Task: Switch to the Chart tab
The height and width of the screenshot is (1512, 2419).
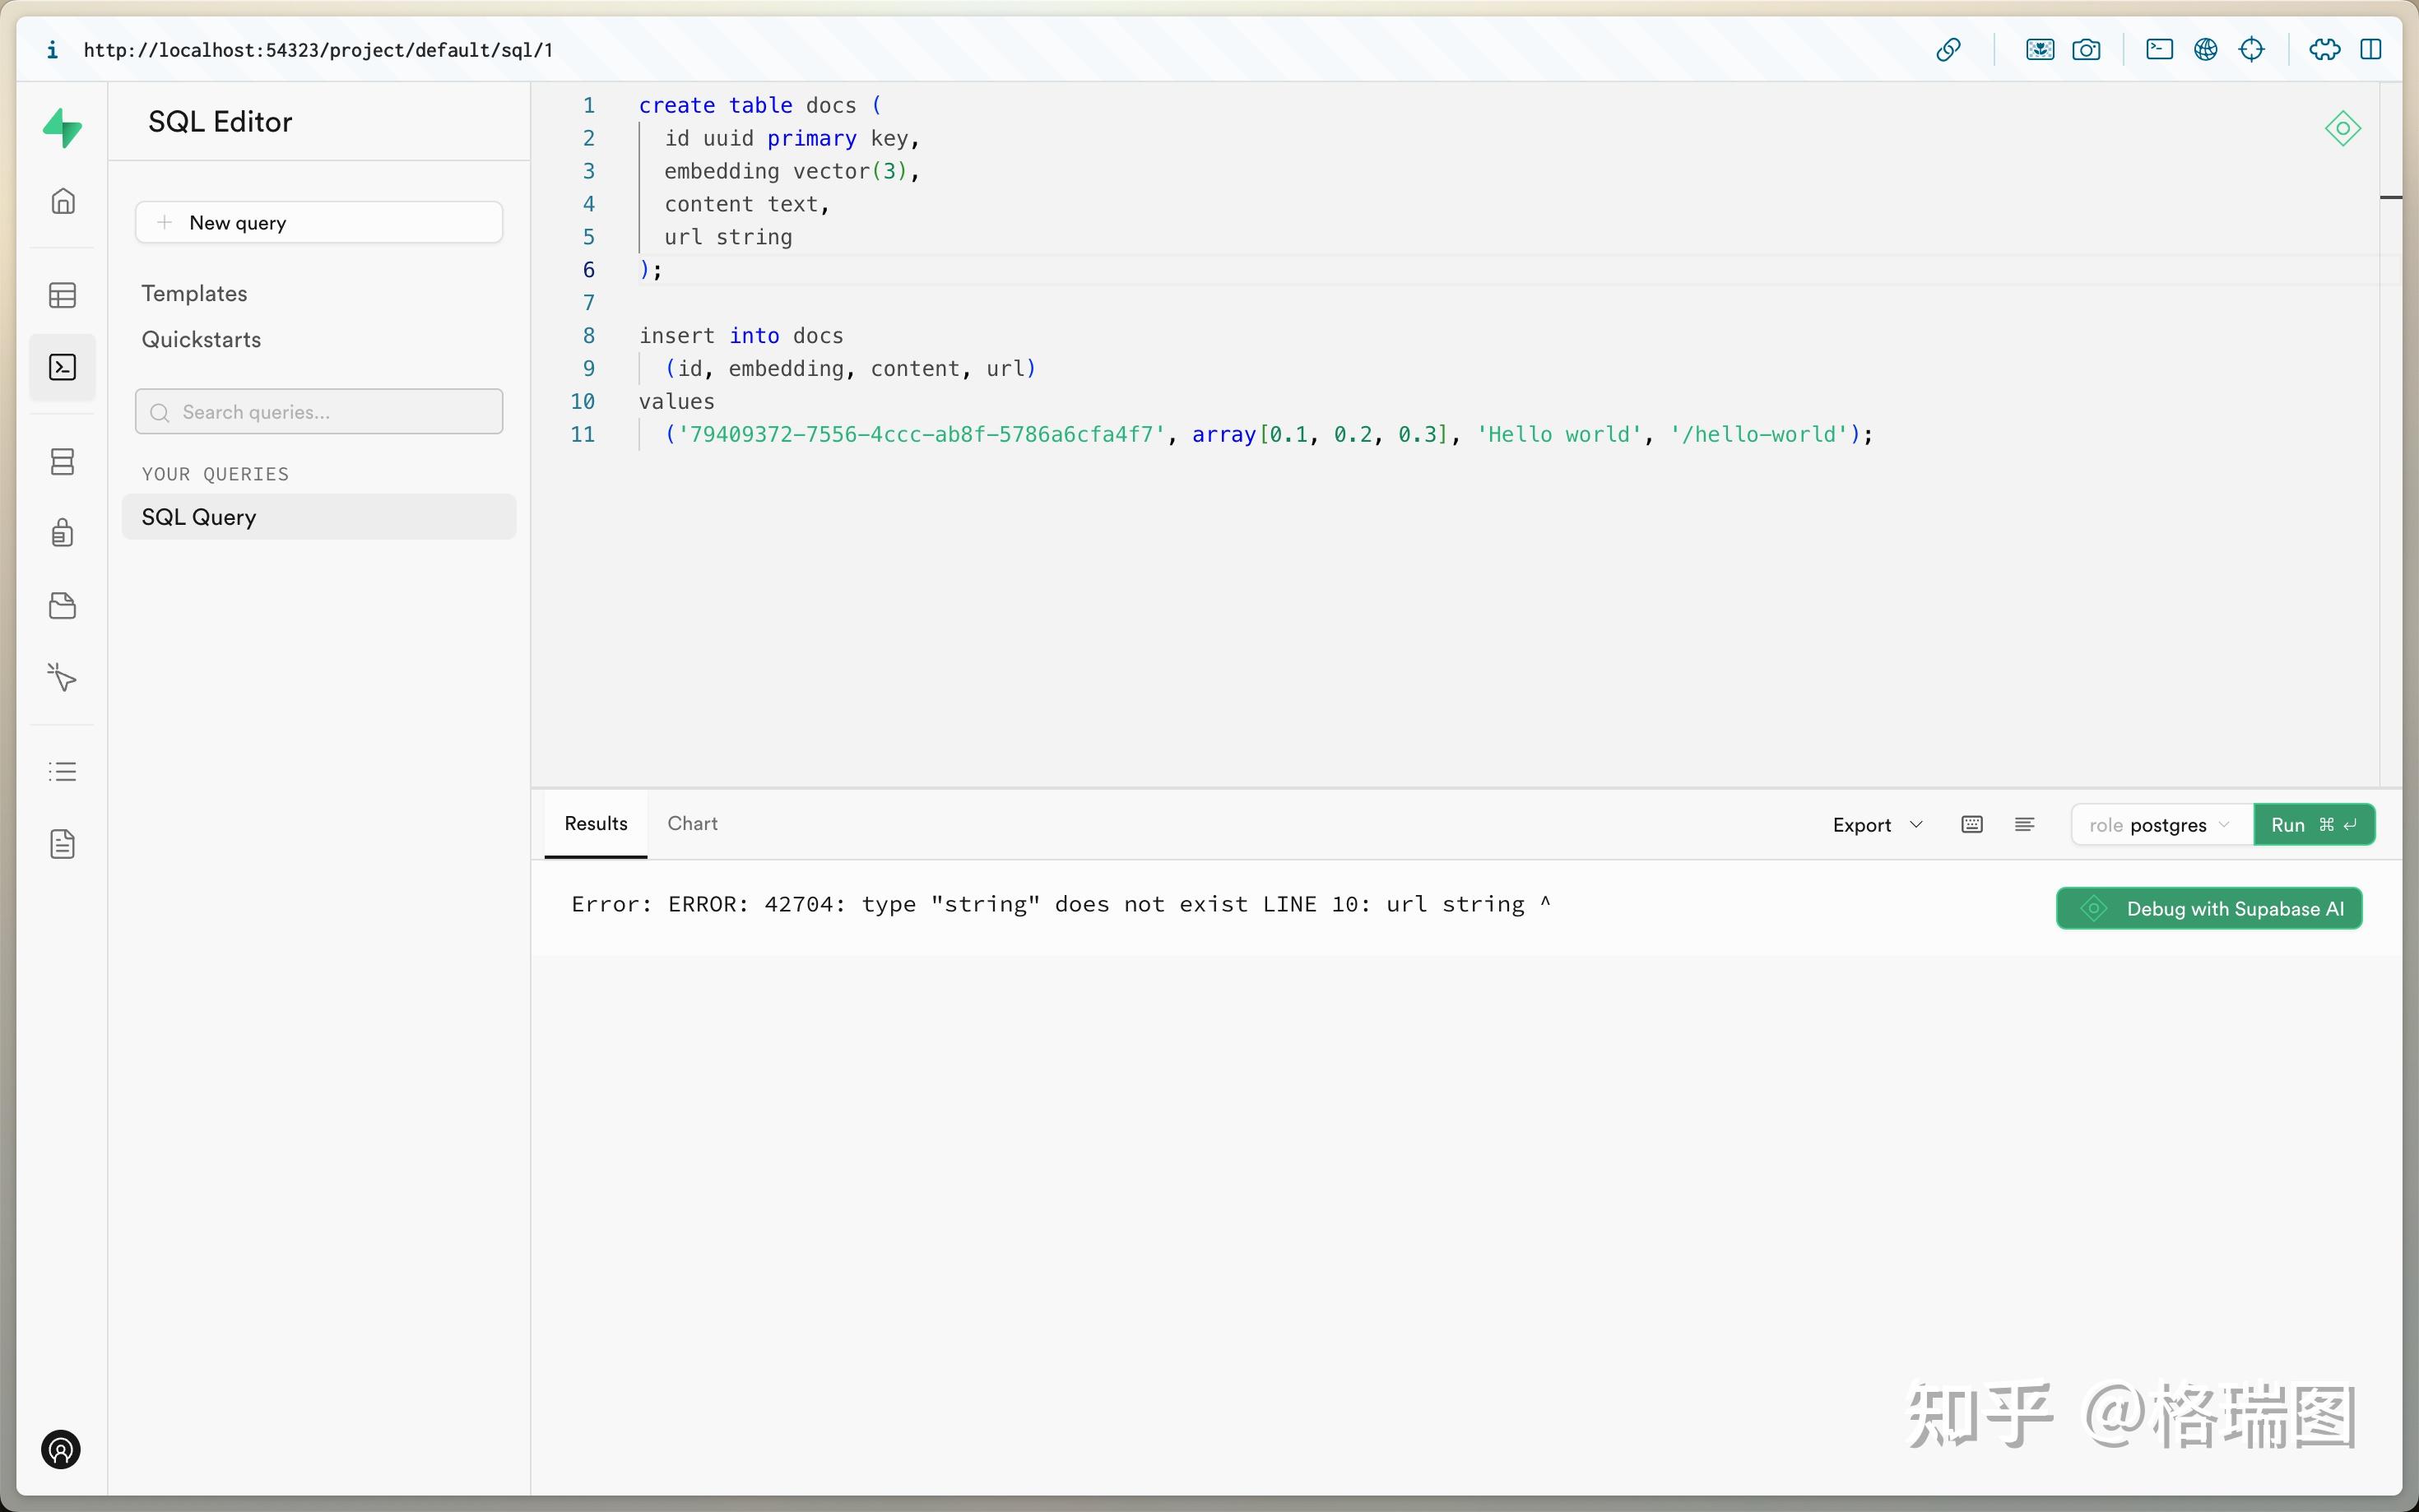Action: point(692,823)
